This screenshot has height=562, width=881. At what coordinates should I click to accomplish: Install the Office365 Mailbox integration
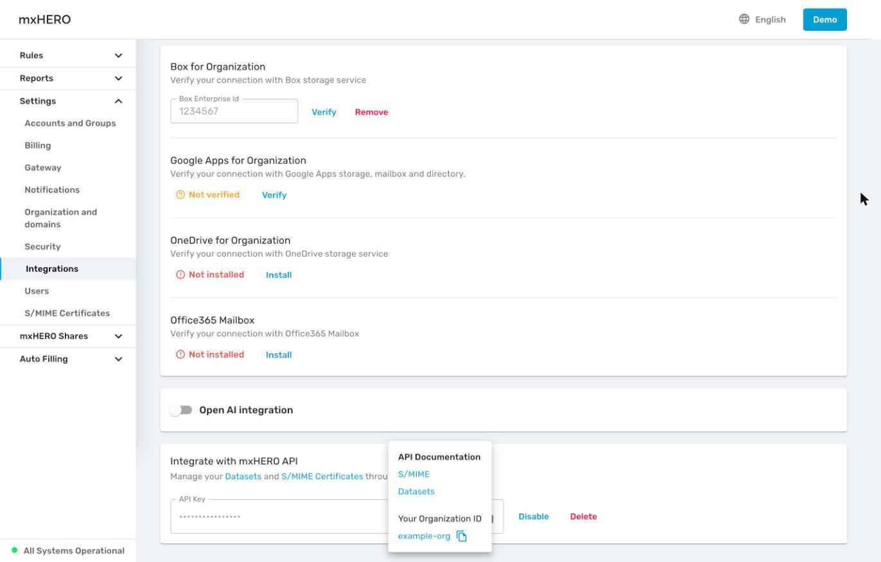tap(279, 355)
